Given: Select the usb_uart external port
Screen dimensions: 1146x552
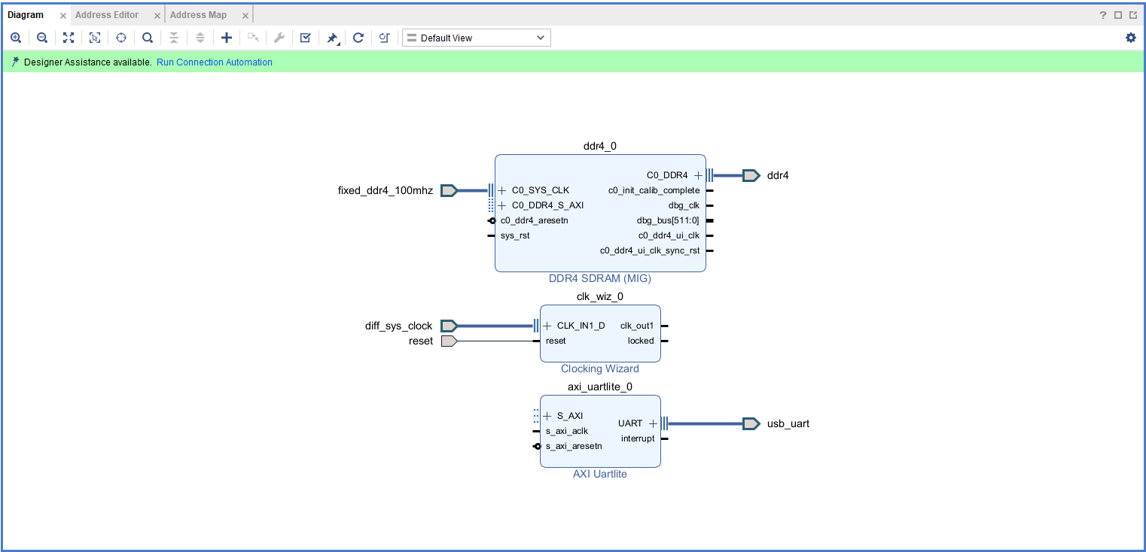Looking at the screenshot, I should coord(751,423).
